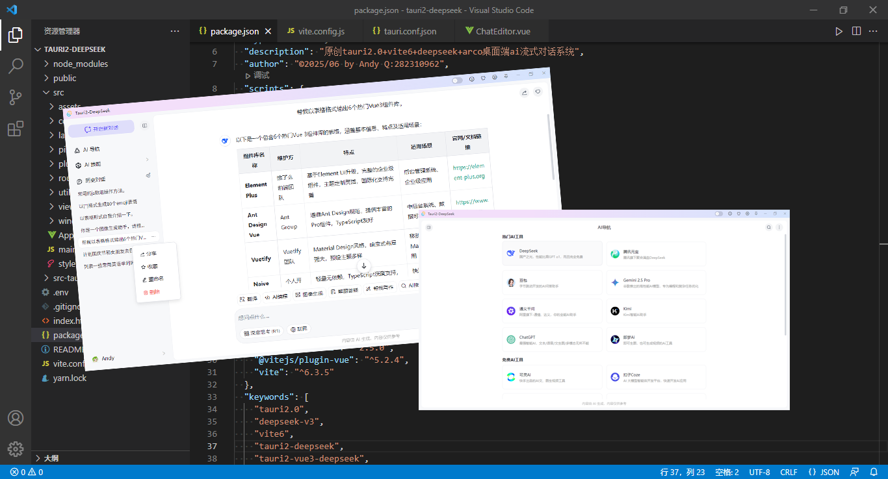
Task: Open the Extensions view icon
Action: pyautogui.click(x=16, y=129)
